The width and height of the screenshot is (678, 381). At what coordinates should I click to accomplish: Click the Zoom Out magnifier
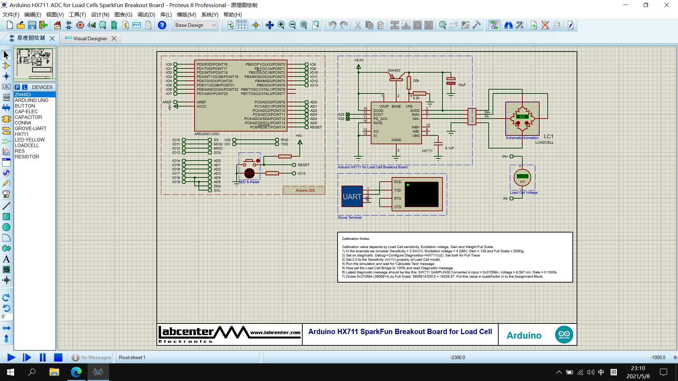point(292,25)
